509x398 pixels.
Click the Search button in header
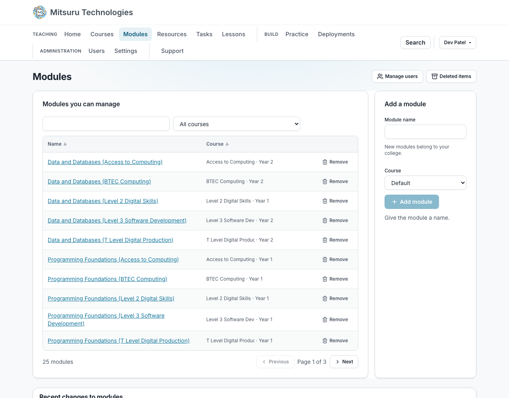pyautogui.click(x=416, y=43)
